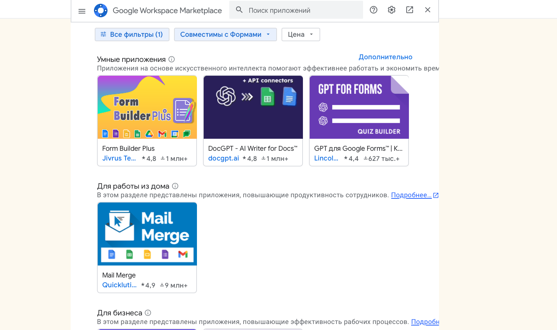Open Все фильтры (1) button
Screen dimensions: 557x330
pyautogui.click(x=132, y=34)
